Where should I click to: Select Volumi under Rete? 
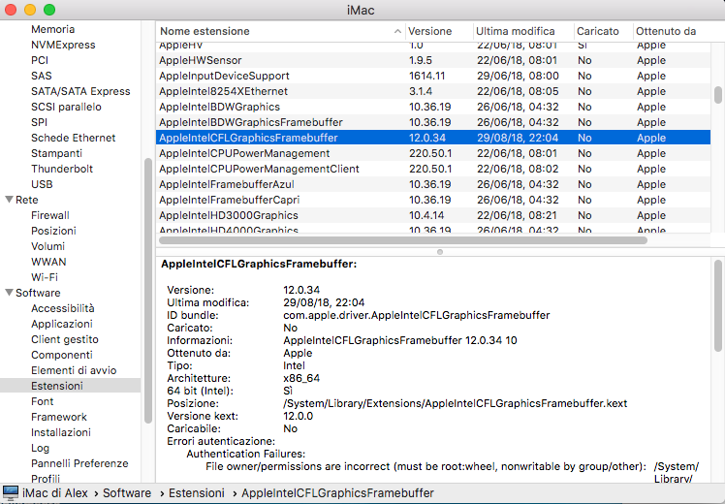click(47, 246)
